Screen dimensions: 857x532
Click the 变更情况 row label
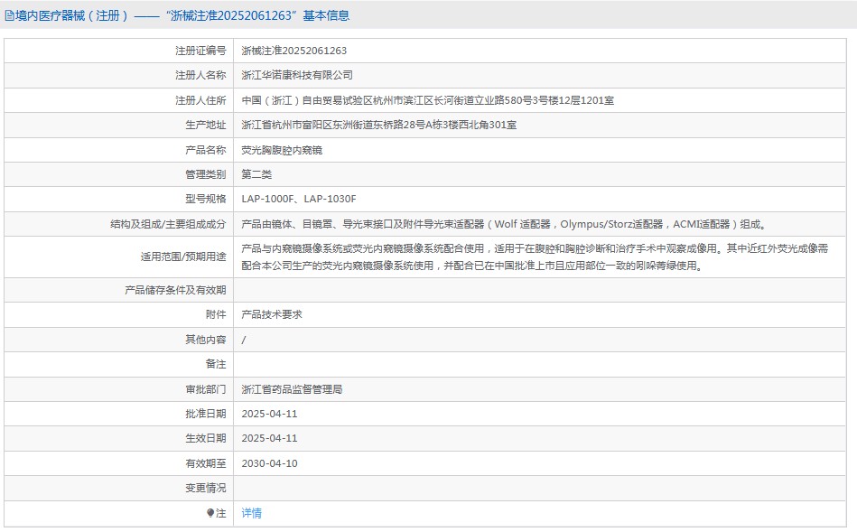(205, 488)
